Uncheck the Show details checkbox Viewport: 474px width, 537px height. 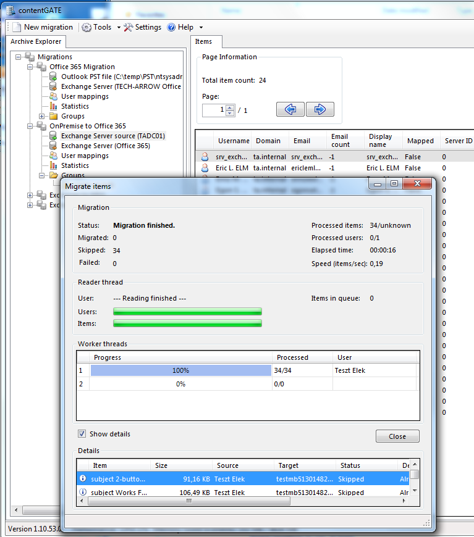82,434
